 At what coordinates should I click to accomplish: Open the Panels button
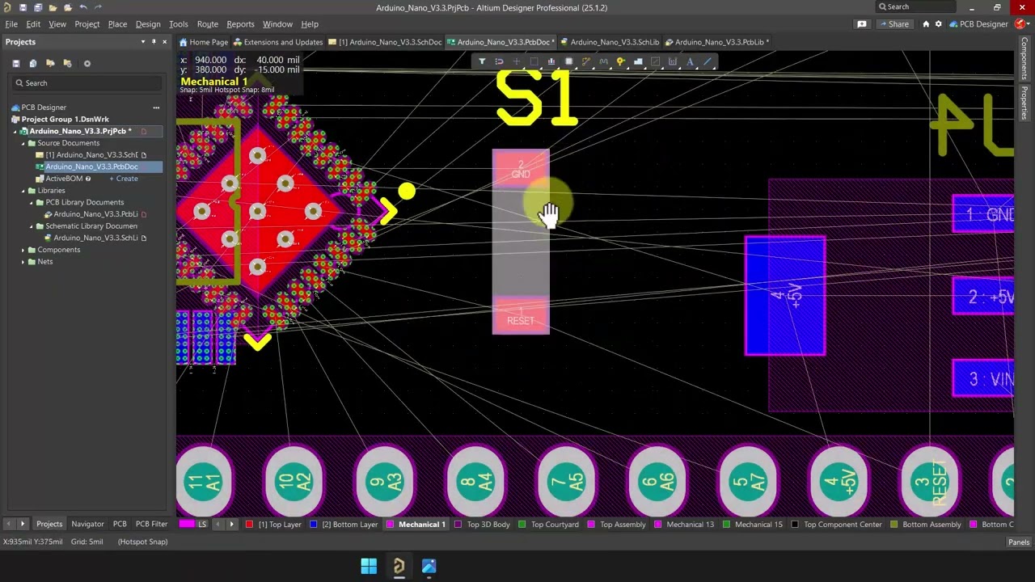(x=1019, y=542)
